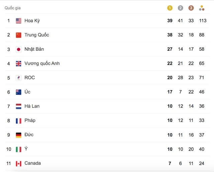Image resolution: width=214 pixels, height=172 pixels.
Task: Click the gold medal column icon
Action: point(170,8)
